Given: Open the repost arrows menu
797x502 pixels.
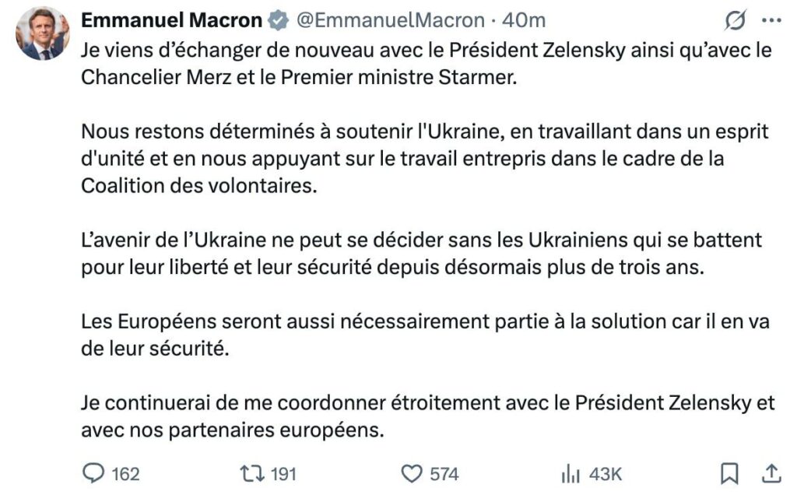Looking at the screenshot, I should pos(251,473).
